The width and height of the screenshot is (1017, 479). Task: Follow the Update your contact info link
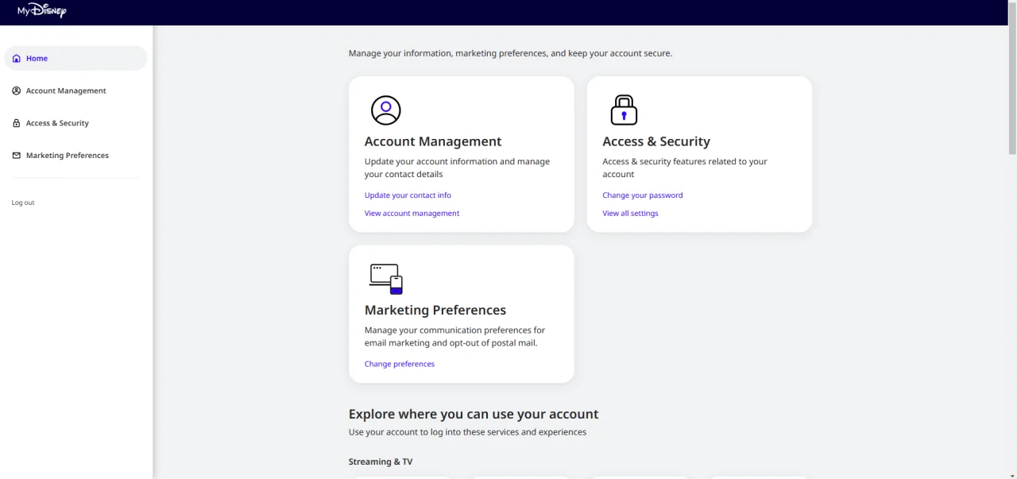408,195
